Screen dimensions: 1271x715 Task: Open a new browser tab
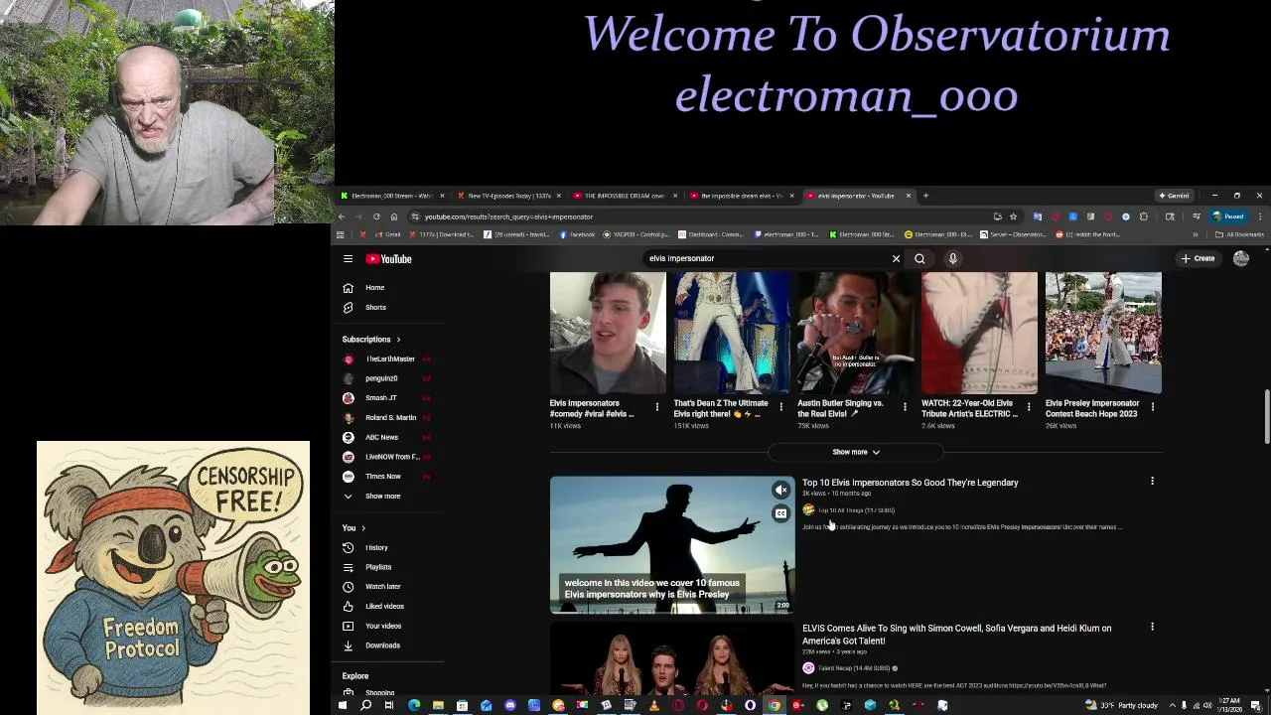pos(925,196)
